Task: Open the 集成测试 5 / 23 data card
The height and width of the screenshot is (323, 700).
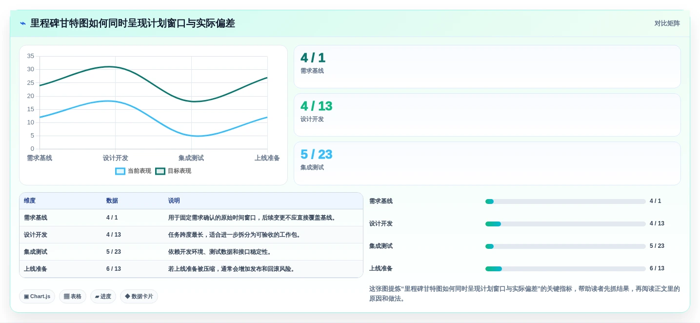Action: pyautogui.click(x=487, y=163)
